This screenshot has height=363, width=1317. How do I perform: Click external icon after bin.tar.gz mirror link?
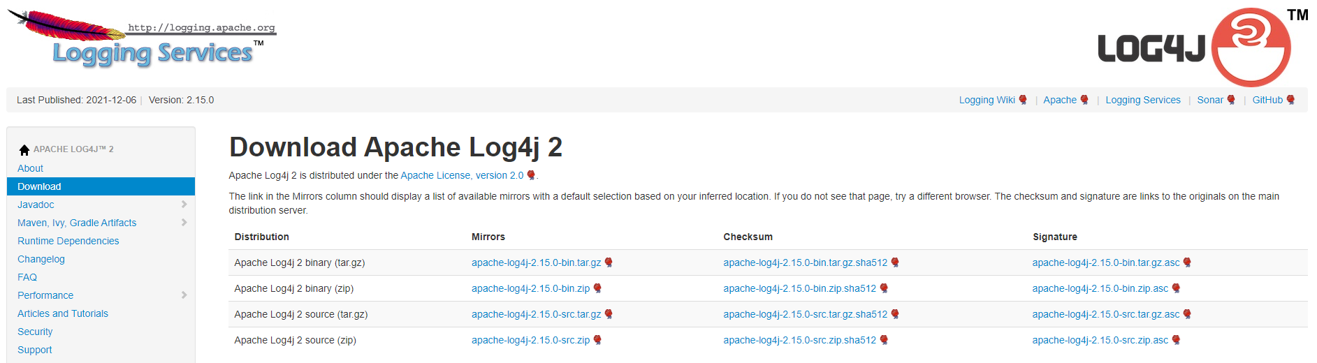tap(609, 262)
